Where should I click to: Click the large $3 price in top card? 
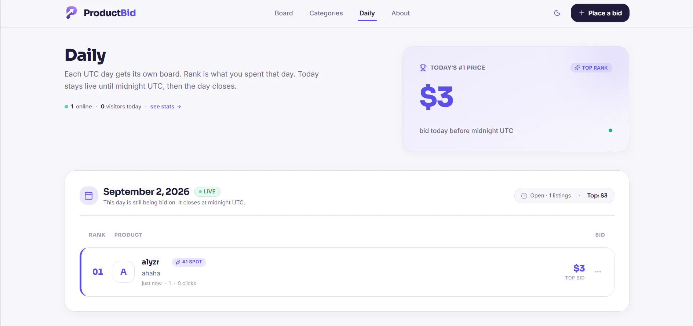[x=437, y=97]
